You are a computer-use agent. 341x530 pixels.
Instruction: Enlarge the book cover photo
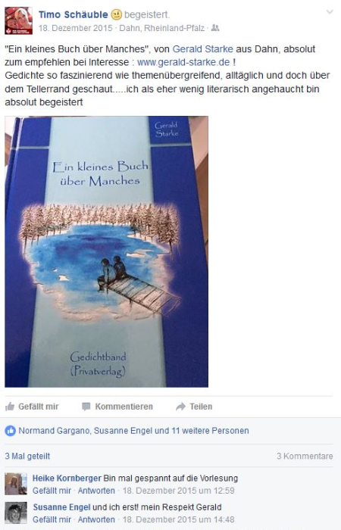point(107,252)
